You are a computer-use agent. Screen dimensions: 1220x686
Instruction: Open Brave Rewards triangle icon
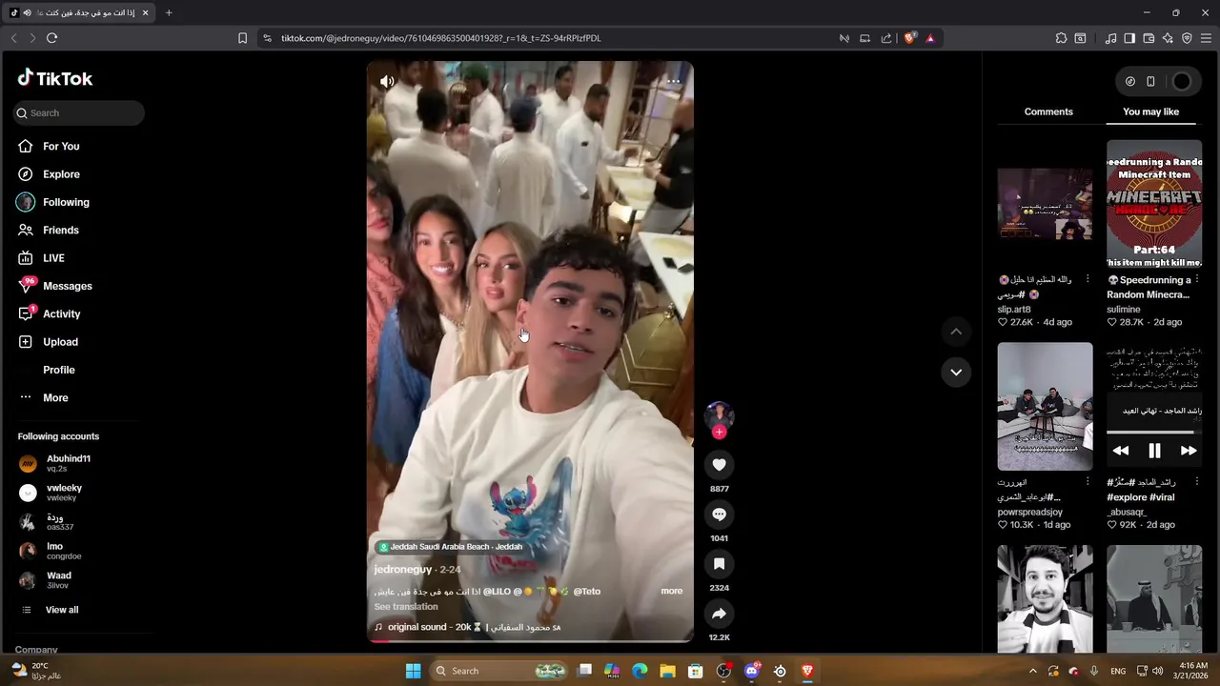tap(930, 38)
